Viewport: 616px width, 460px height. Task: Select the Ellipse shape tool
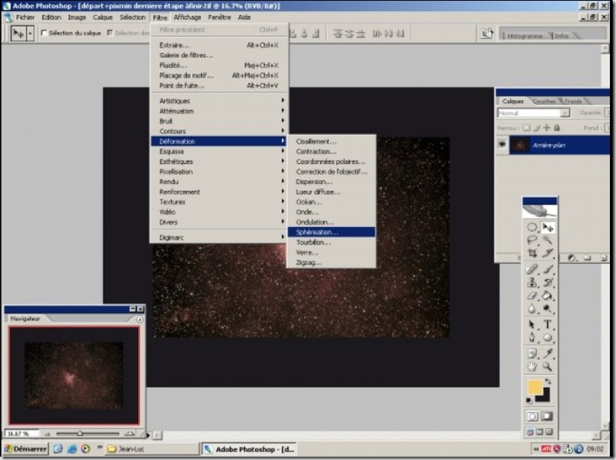pos(548,337)
